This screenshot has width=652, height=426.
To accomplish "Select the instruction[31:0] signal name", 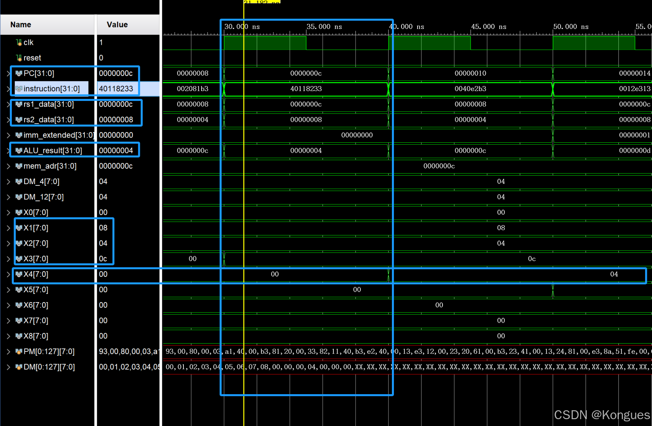I will click(51, 89).
